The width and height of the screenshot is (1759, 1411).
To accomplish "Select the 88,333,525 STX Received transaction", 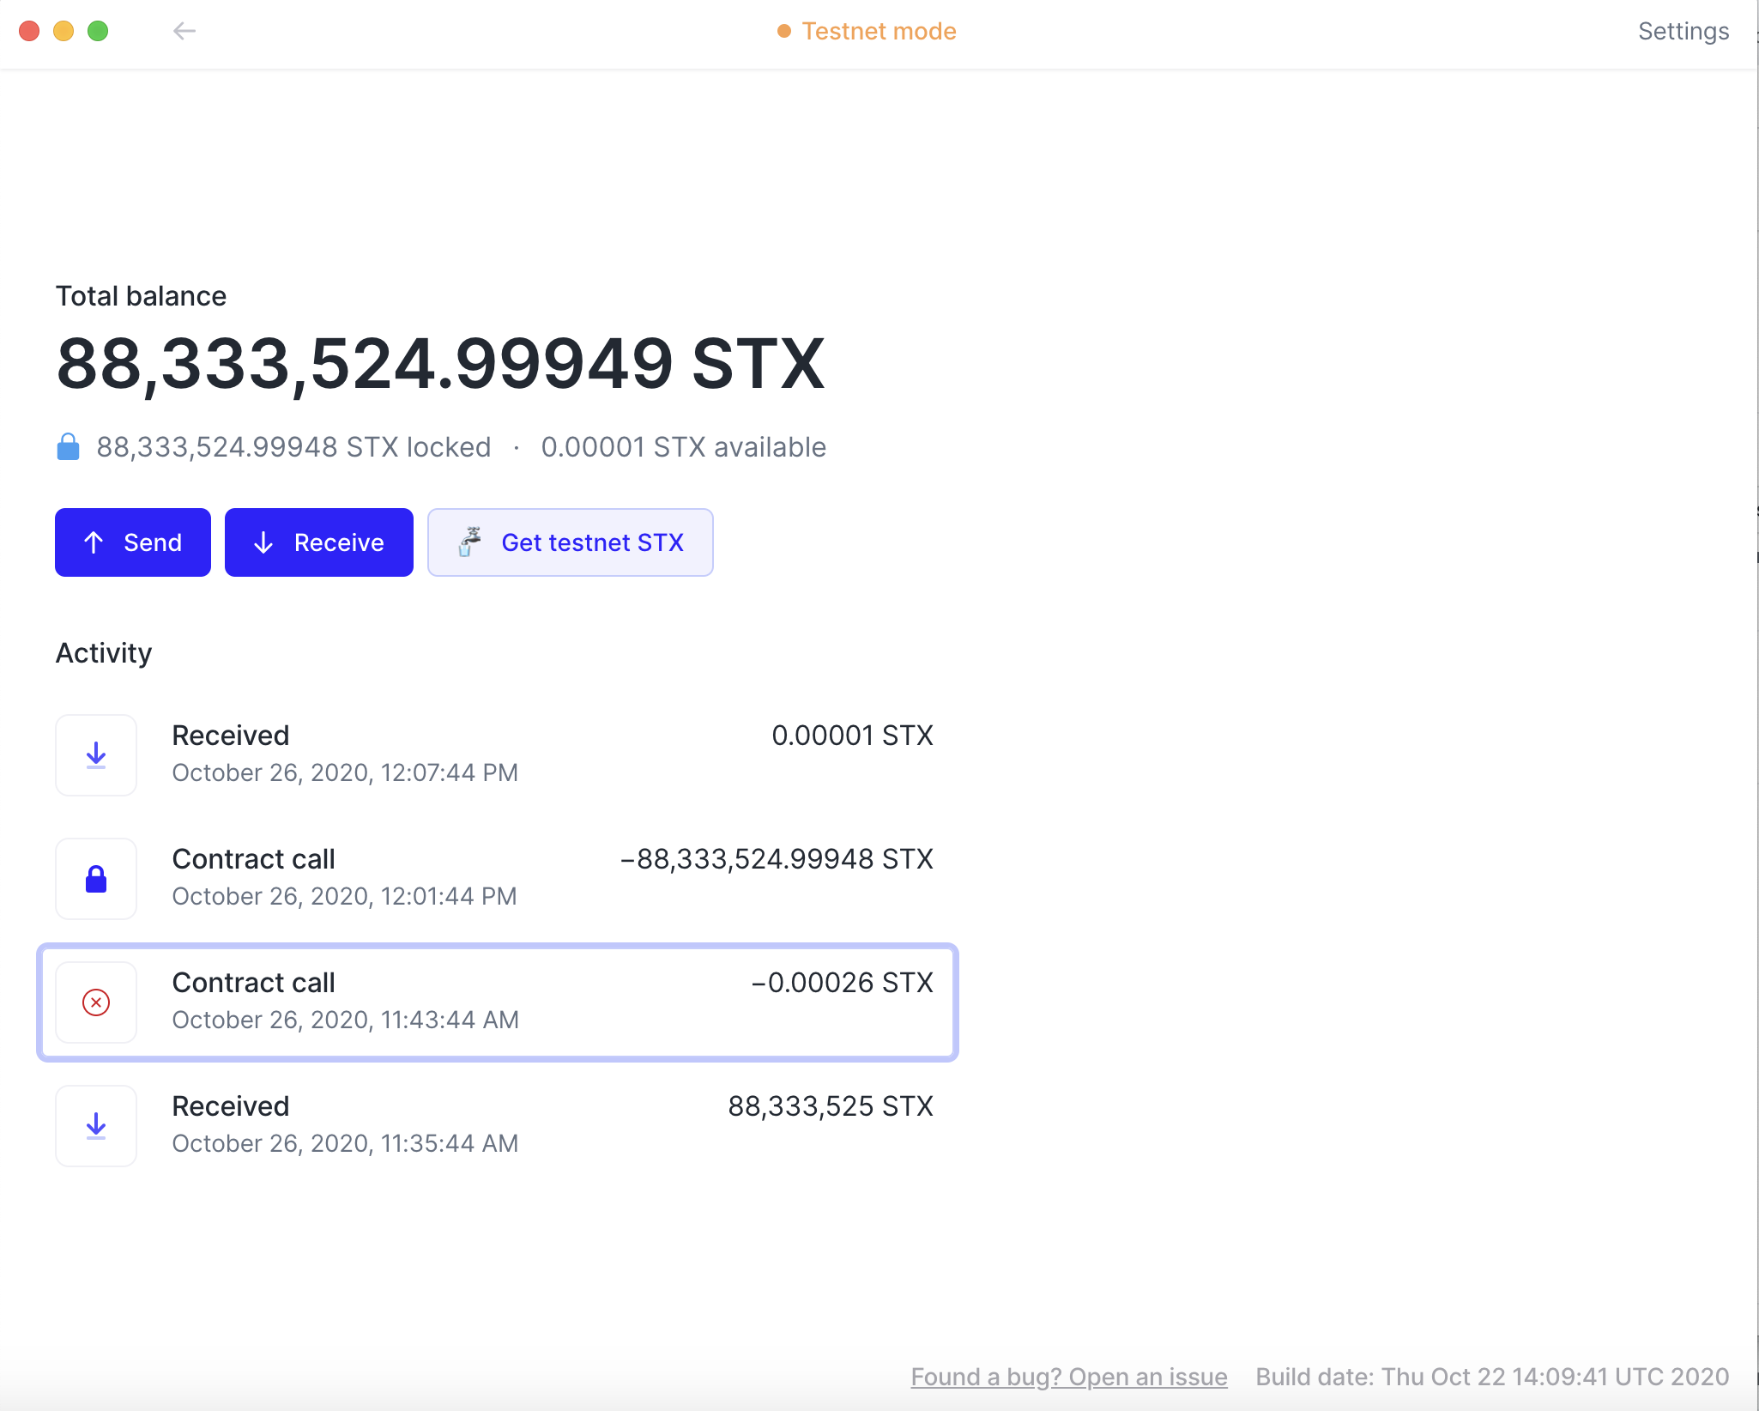I will click(498, 1125).
